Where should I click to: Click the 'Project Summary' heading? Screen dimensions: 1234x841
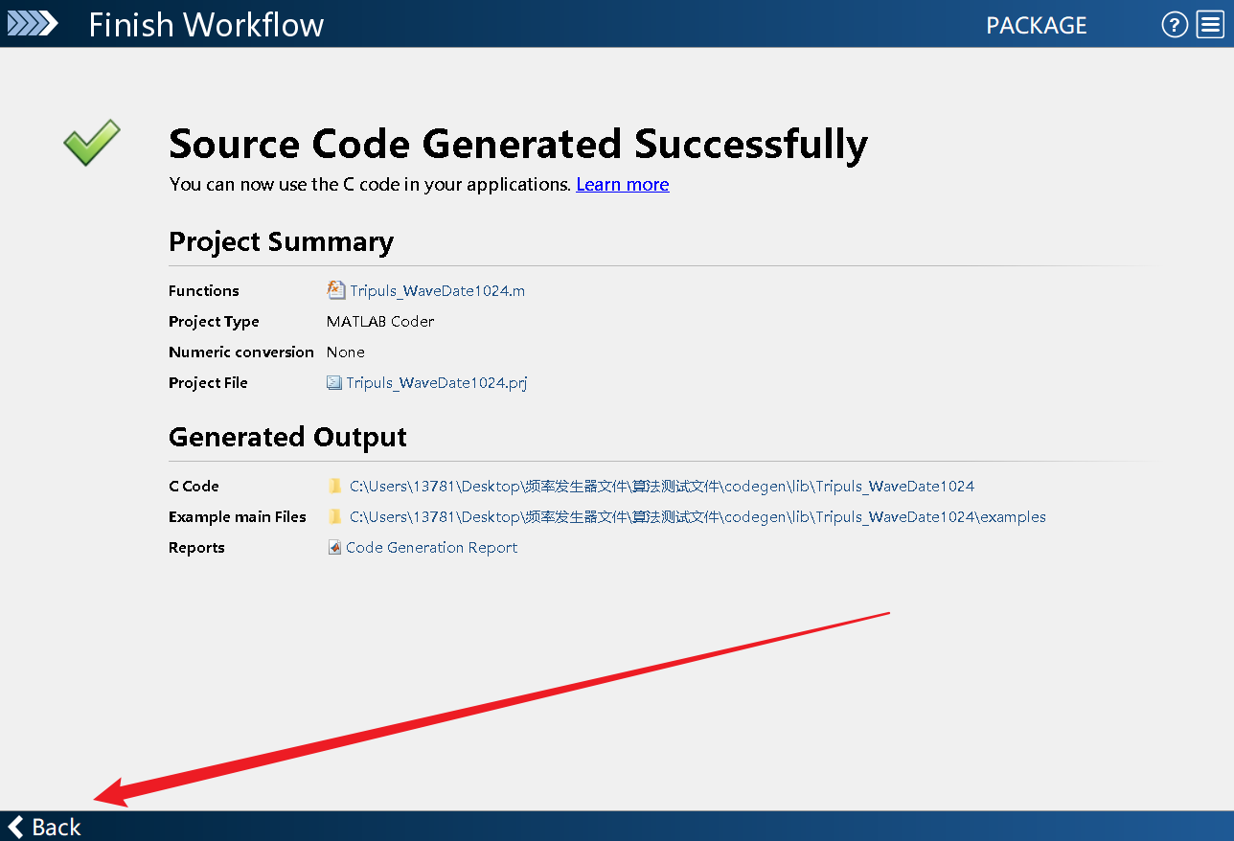[281, 241]
